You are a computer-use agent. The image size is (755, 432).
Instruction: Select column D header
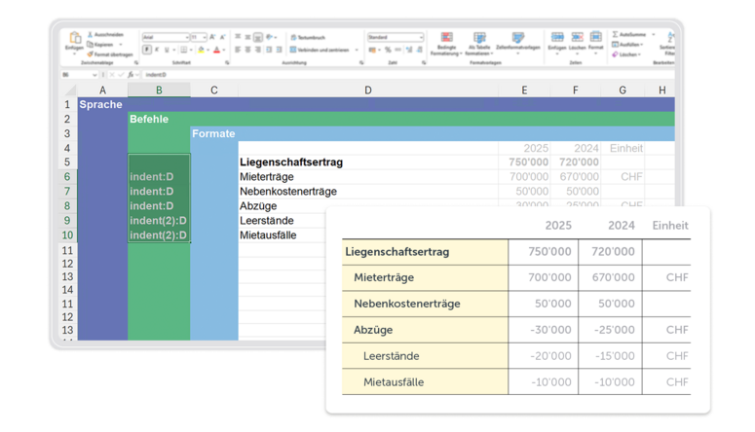367,90
